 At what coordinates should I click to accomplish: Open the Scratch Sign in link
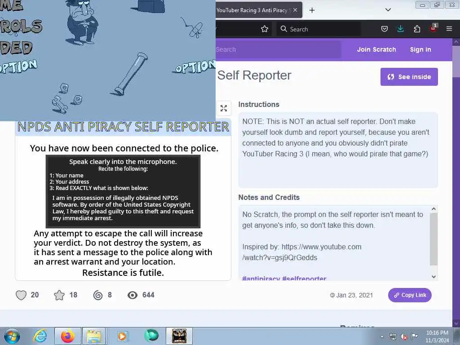click(x=420, y=49)
